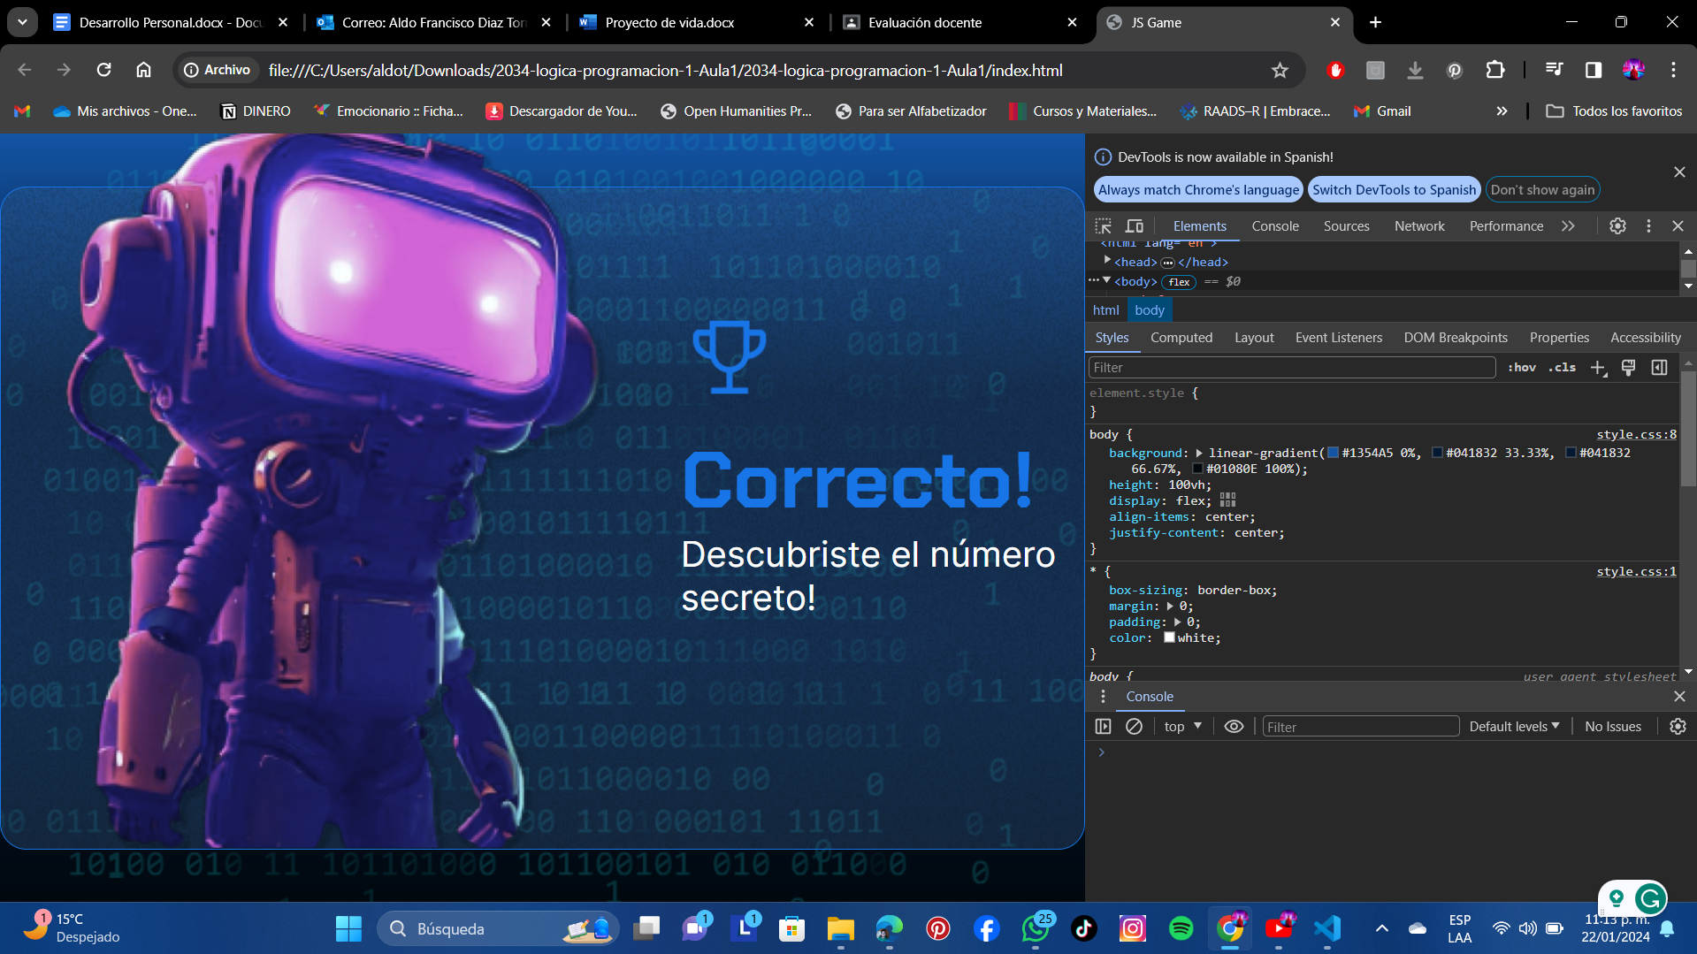Viewport: 1697px width, 954px height.
Task: Show console sidebar icon
Action: pyautogui.click(x=1103, y=727)
